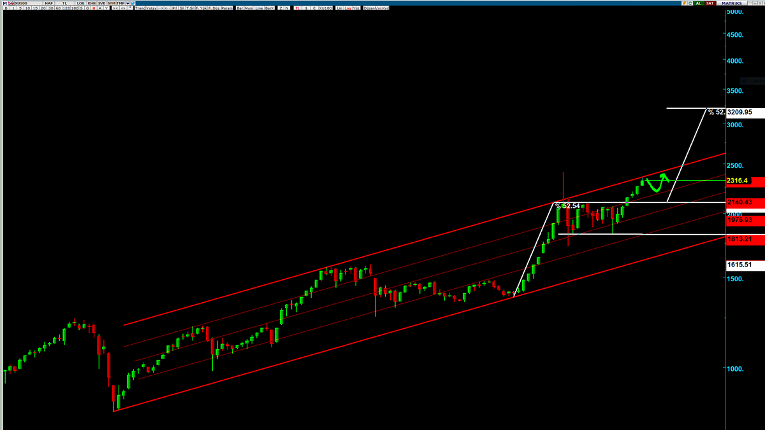Screen dimensions: 765x430
Task: Select the XU100 symbol field
Action: (x=29, y=3)
